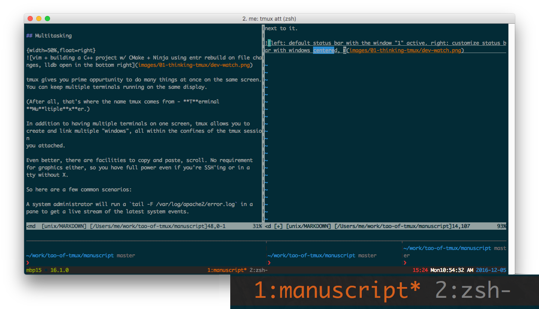Click the bottom-middle shell prompt arrow
This screenshot has height=309, width=539.
coord(269,262)
